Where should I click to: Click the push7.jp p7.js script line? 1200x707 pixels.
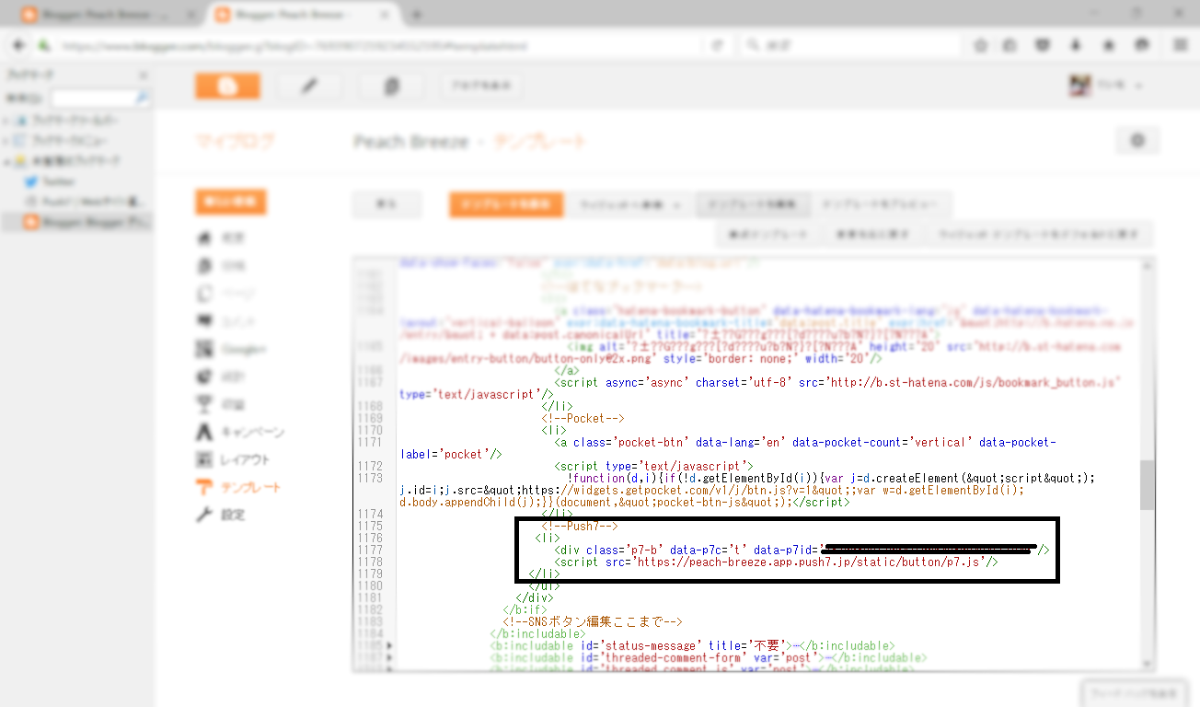(x=776, y=562)
